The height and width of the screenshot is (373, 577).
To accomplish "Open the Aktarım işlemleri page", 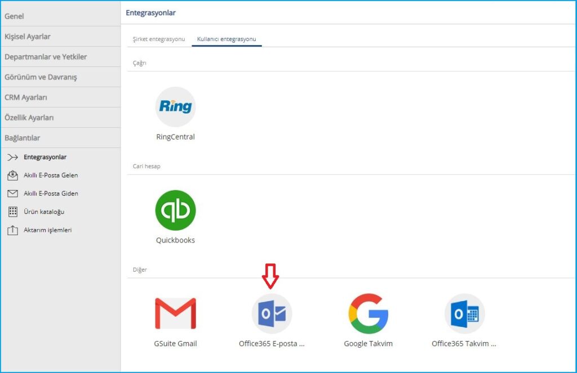I will point(48,230).
